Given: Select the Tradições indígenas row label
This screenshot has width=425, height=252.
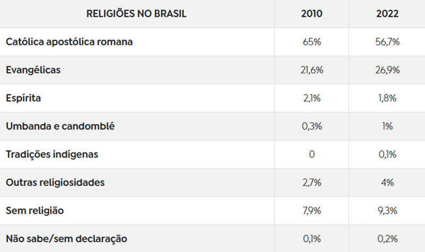Looking at the screenshot, I should click(52, 154).
